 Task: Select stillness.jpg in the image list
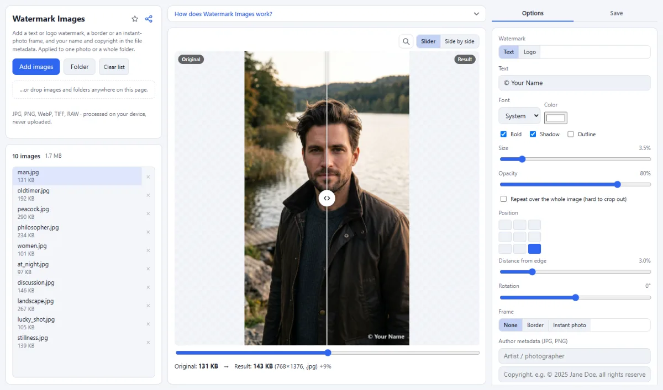(x=77, y=341)
